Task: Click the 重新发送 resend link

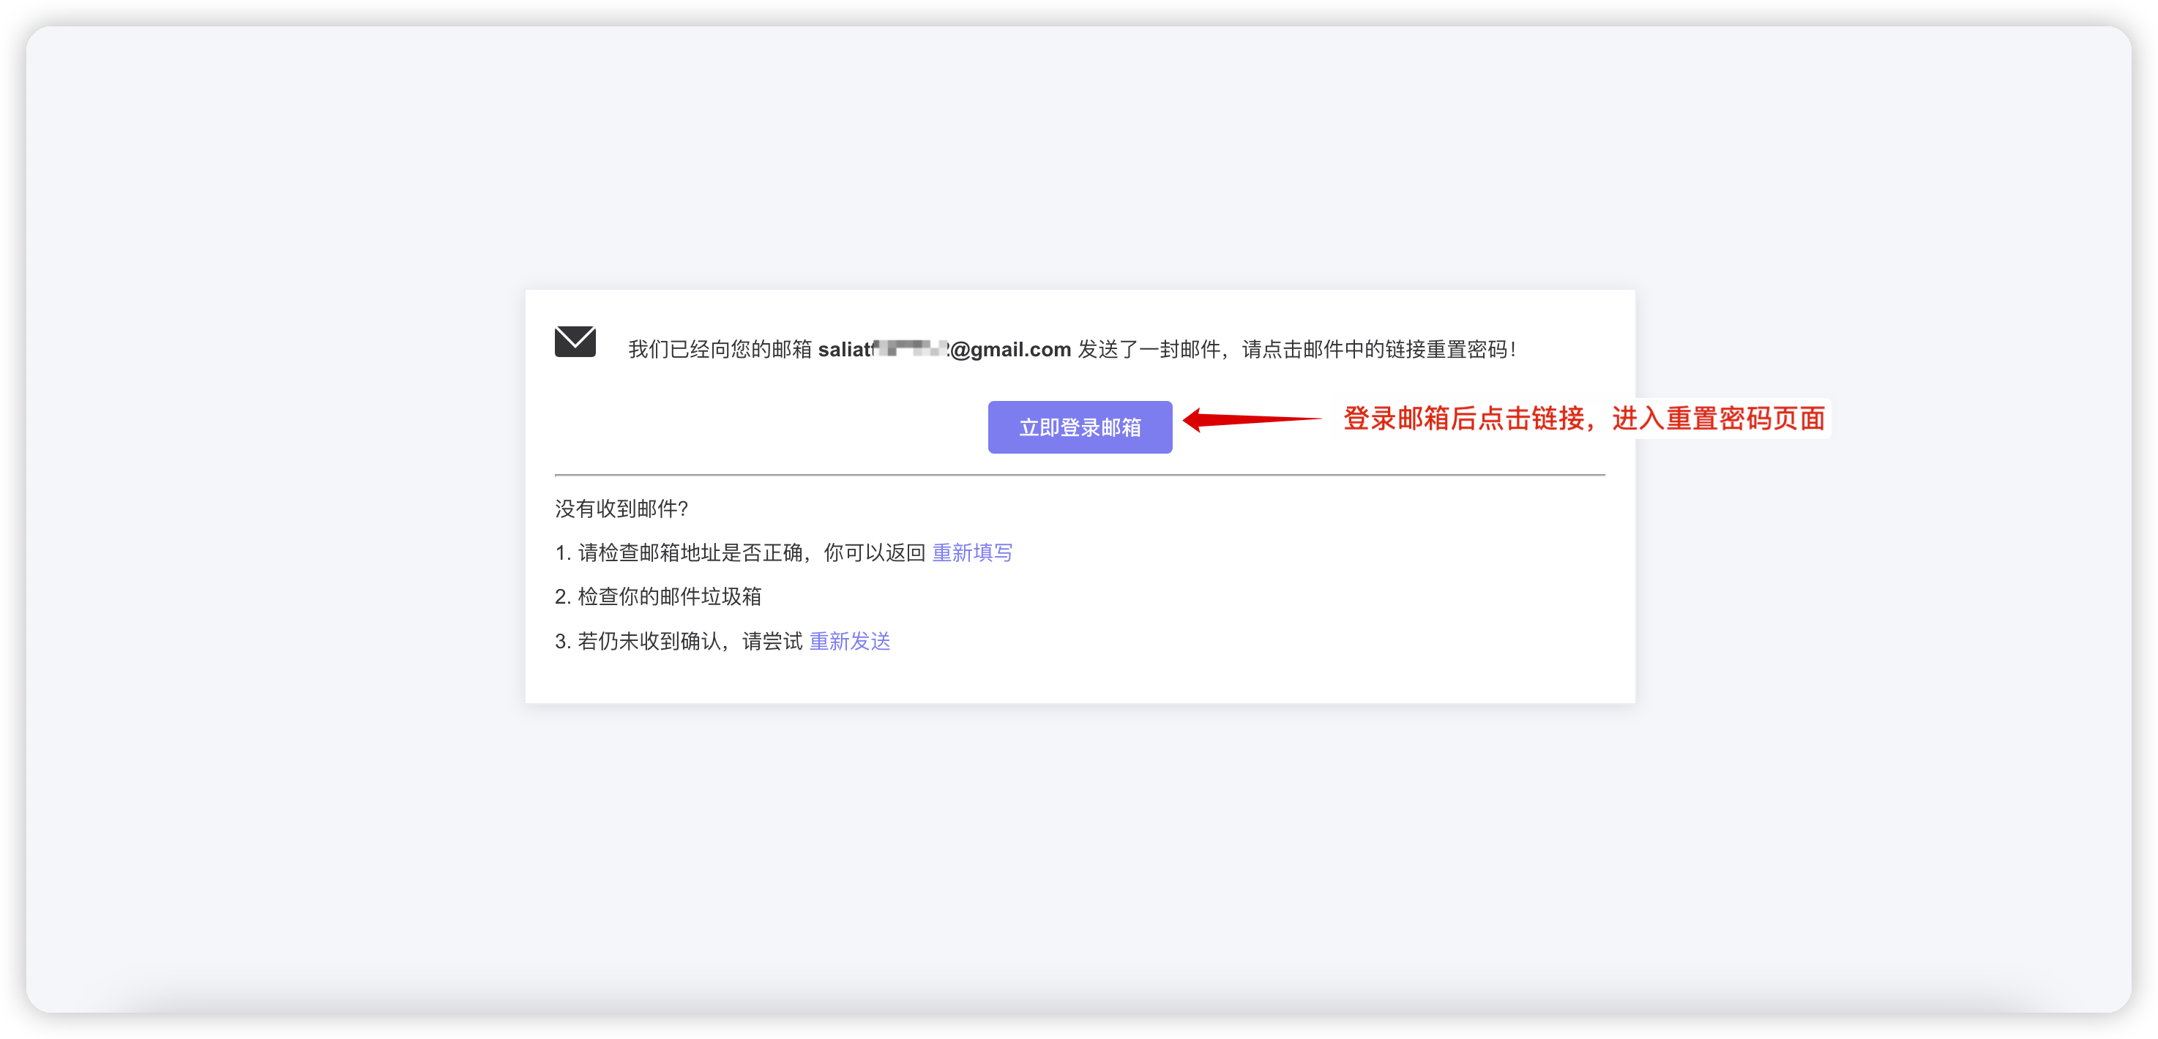Action: pyautogui.click(x=849, y=641)
